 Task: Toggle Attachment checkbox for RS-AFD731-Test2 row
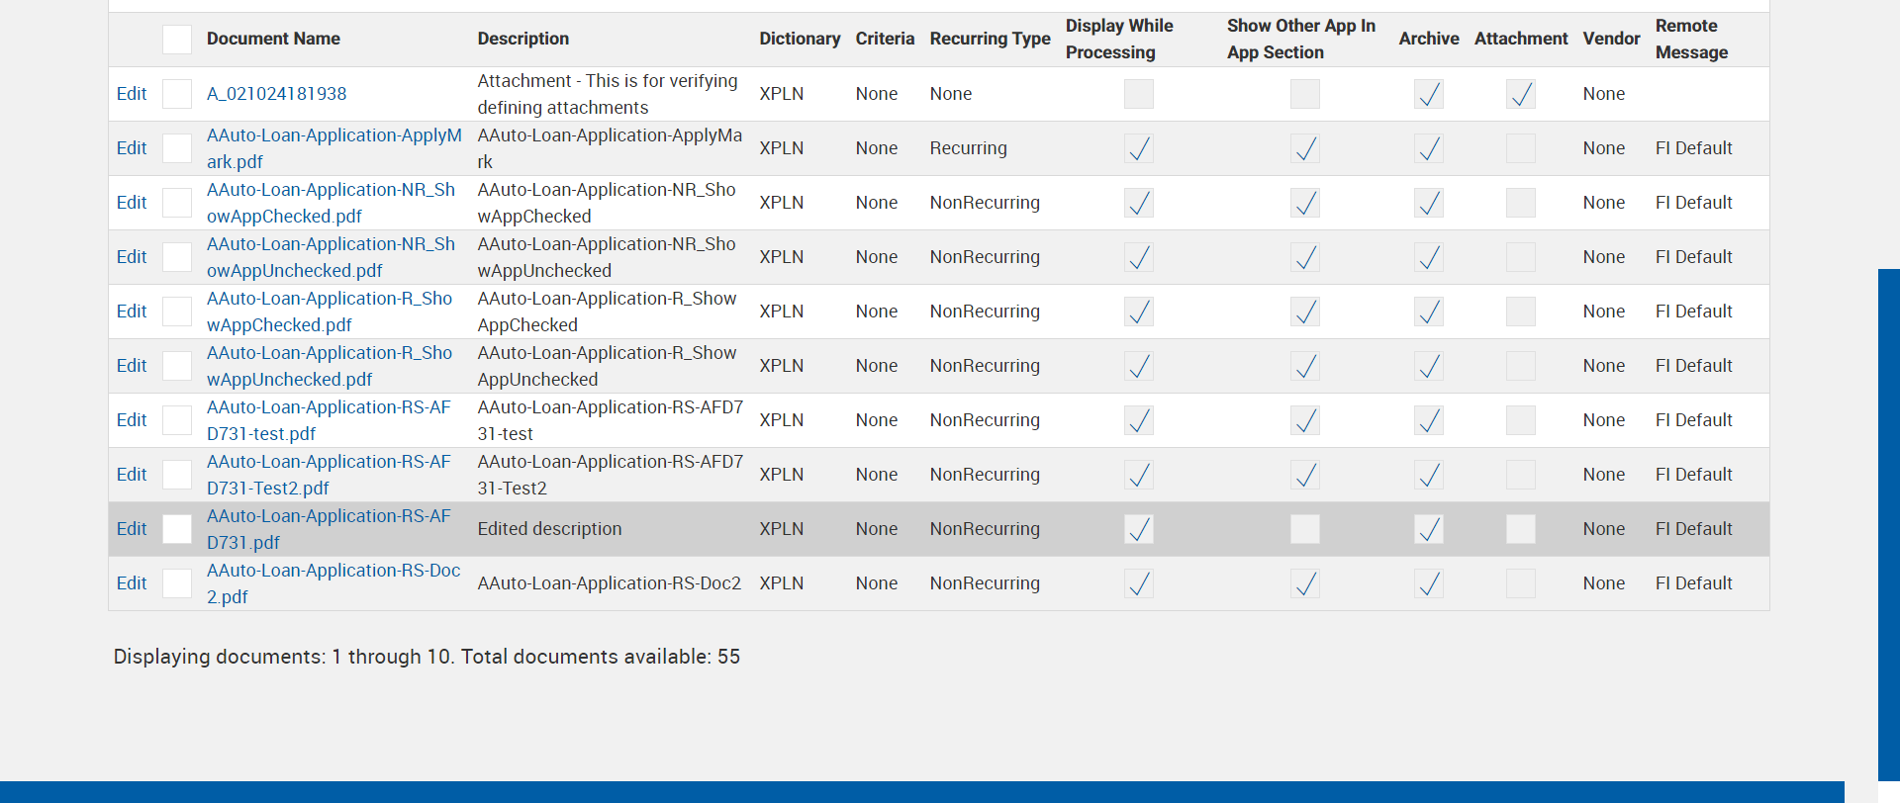1520,475
